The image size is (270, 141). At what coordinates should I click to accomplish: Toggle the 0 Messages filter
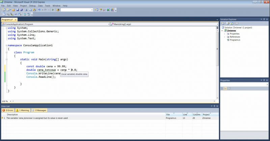click(39, 110)
